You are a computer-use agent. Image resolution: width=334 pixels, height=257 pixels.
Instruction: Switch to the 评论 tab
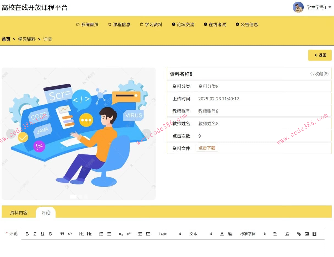[45, 212]
